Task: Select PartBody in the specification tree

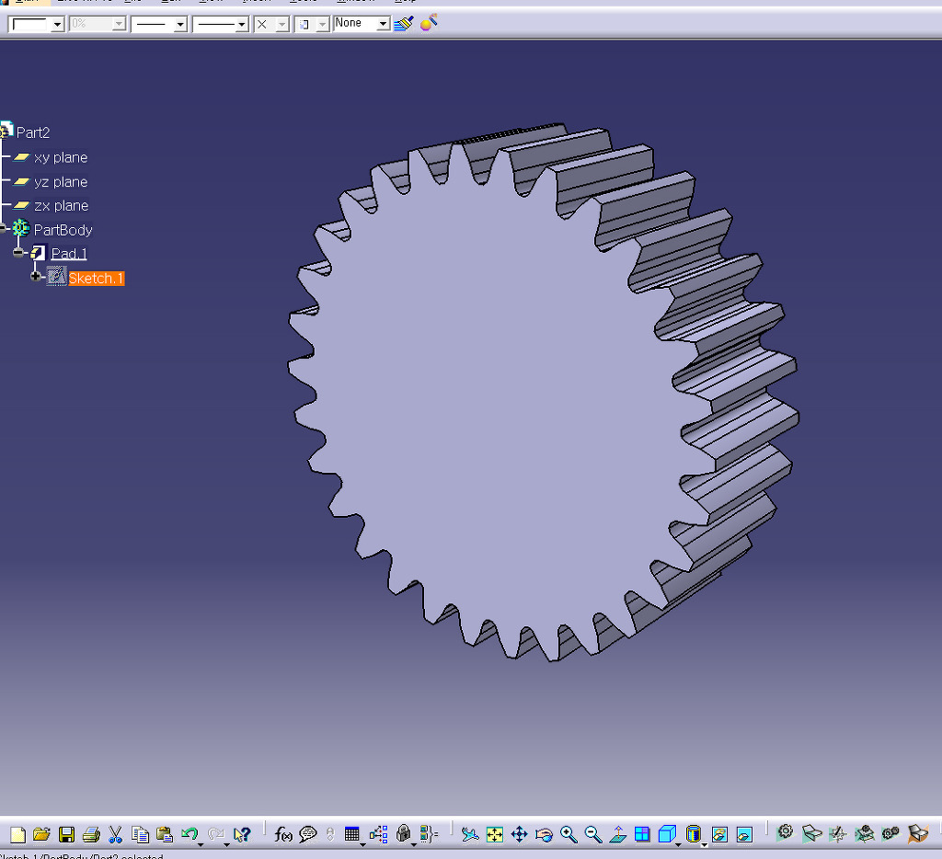Action: coord(63,229)
